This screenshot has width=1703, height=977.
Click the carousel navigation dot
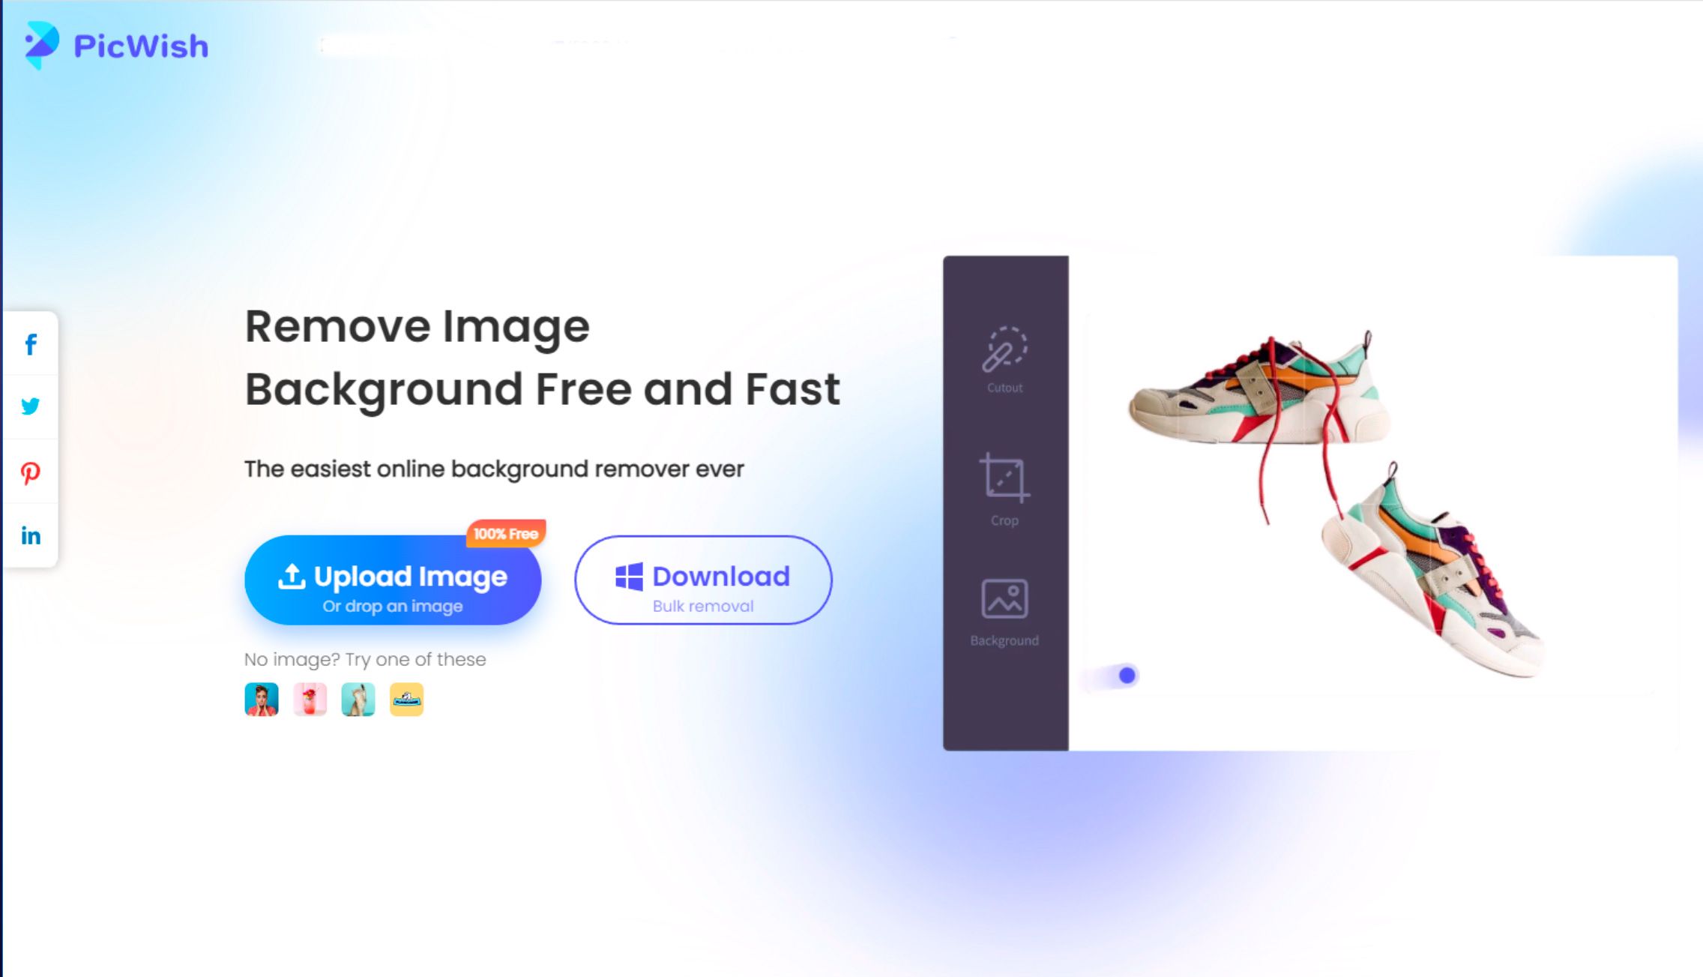coord(1127,674)
